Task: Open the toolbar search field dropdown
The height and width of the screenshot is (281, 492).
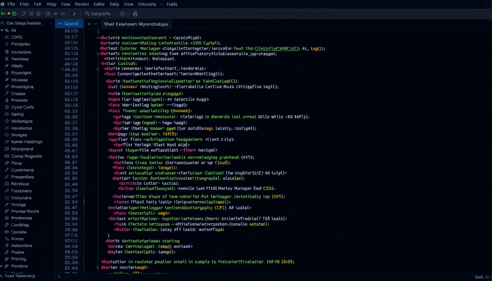Action: tap(115, 14)
